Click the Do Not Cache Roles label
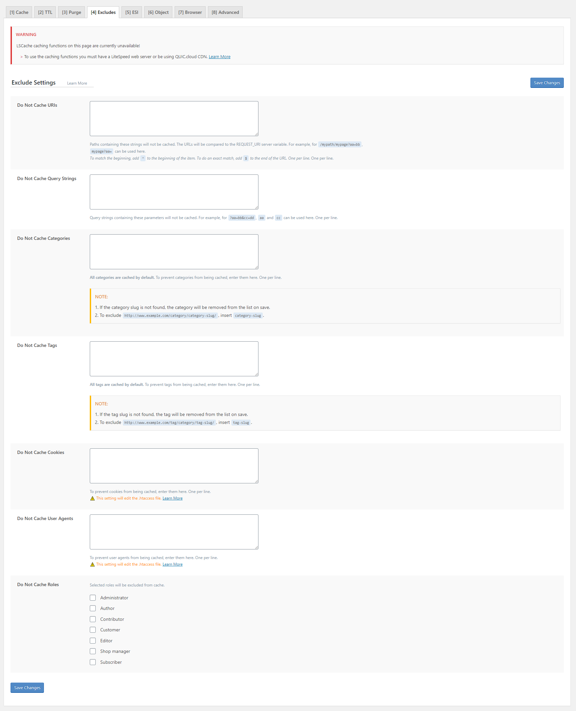The image size is (576, 711). point(38,584)
